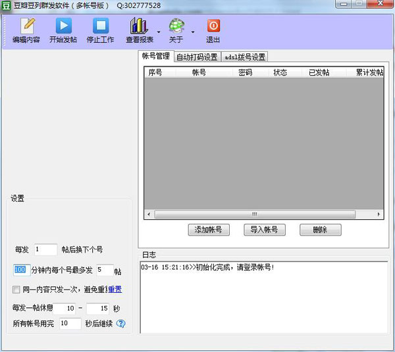Screen dimensions: 395x352
Task: Click the 每发 posts-per-account input field
Action: pyautogui.click(x=45, y=249)
